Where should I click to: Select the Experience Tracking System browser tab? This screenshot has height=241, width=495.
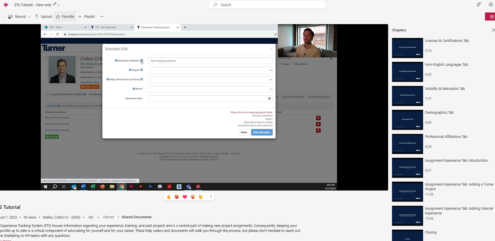coord(158,27)
